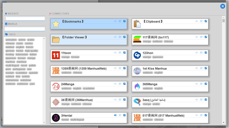The image size is (229, 128).
Task: Open external link for 1359 ManhuaWeb
Action: pyautogui.click(x=124, y=68)
